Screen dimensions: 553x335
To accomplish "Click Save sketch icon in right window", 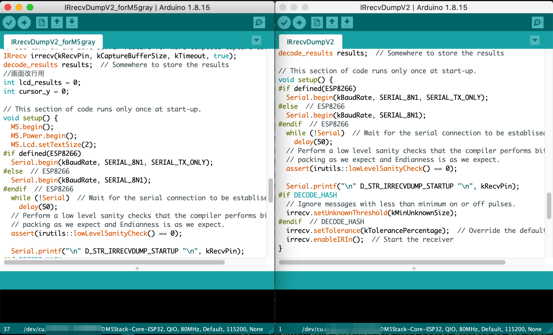I will [x=347, y=22].
